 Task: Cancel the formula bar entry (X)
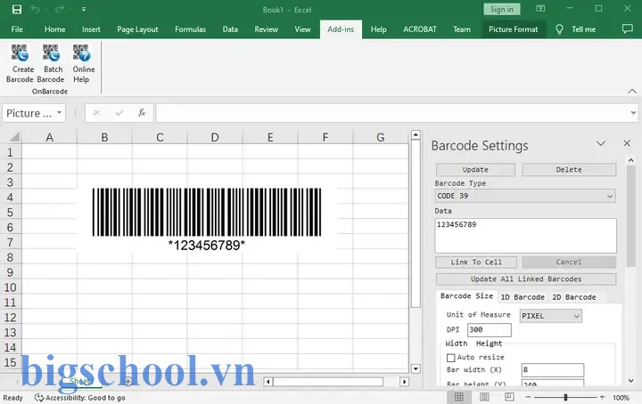(96, 113)
